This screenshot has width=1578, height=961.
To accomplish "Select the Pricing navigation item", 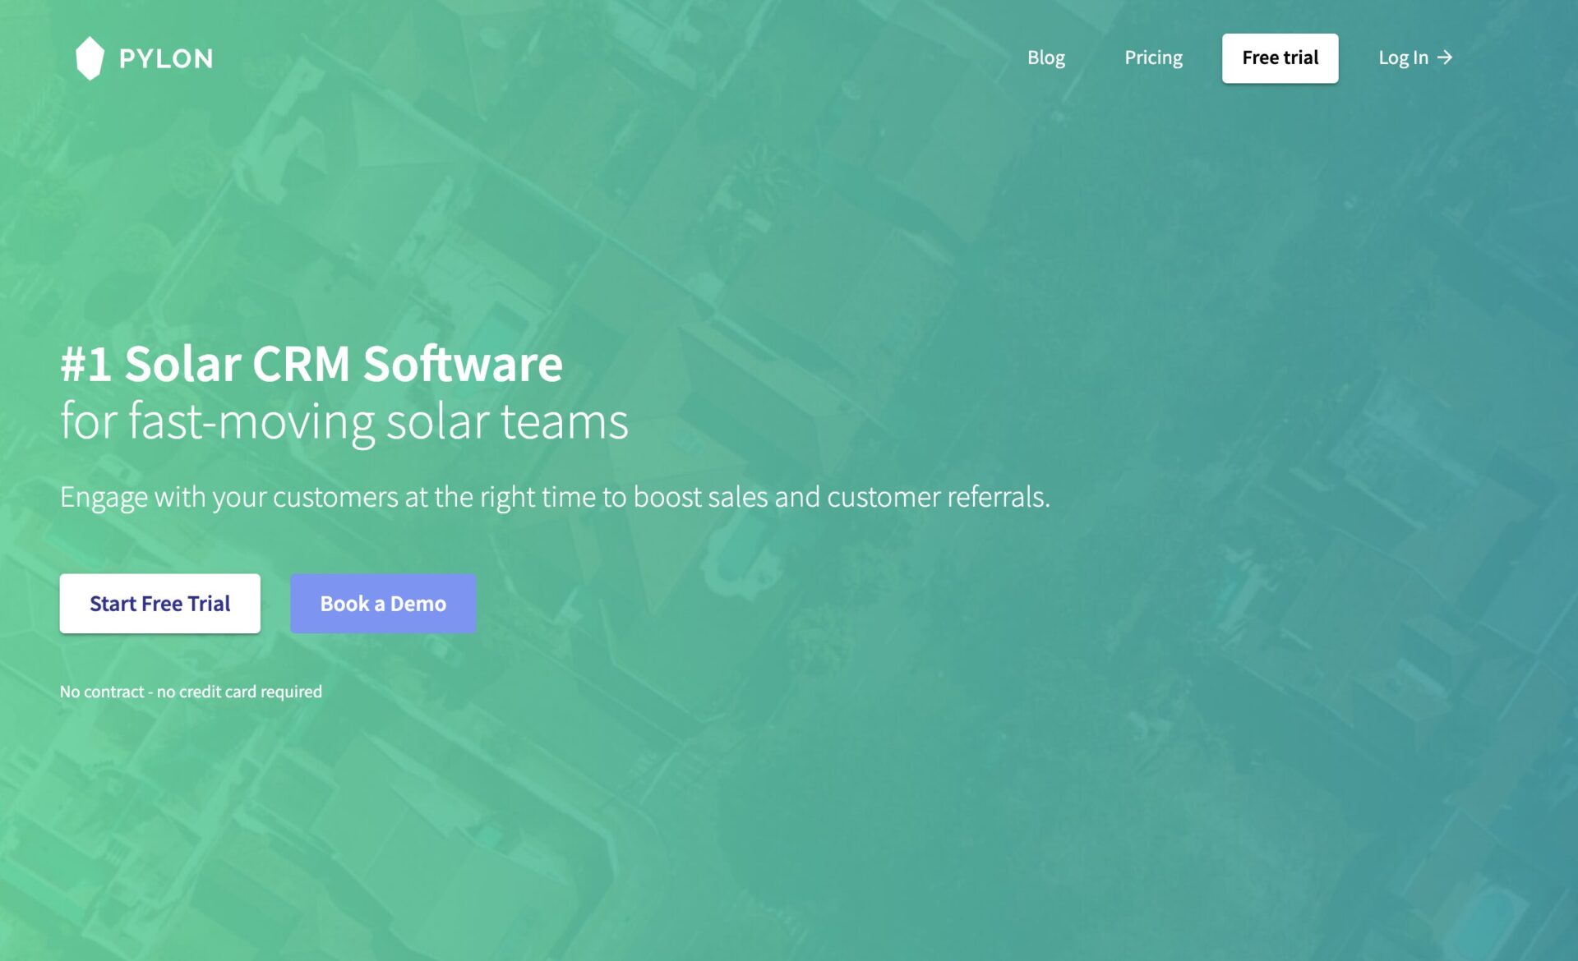I will pyautogui.click(x=1153, y=57).
